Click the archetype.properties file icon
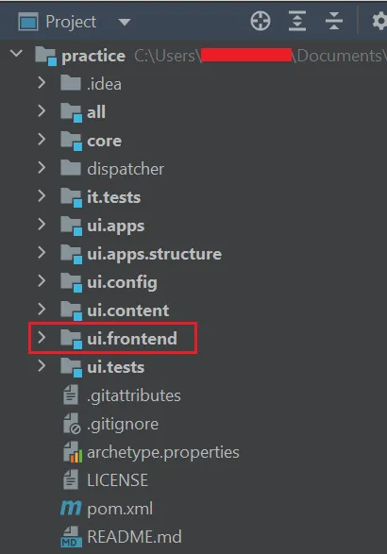Image resolution: width=387 pixels, height=554 pixels. (72, 452)
